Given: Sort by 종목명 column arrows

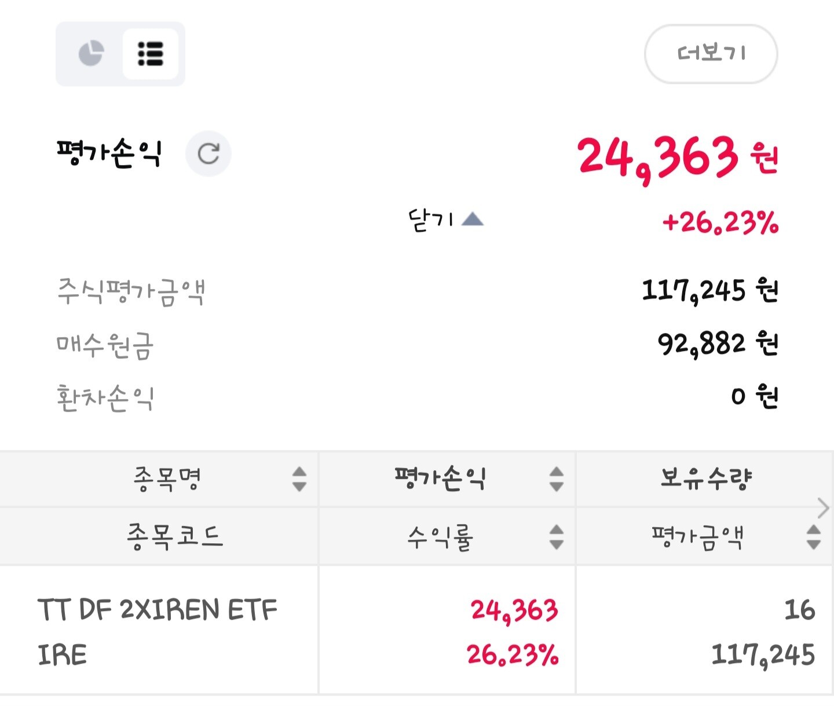Looking at the screenshot, I should pos(299,479).
